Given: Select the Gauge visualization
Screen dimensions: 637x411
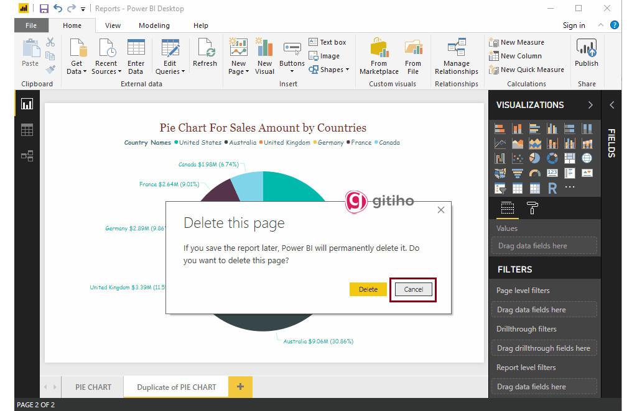Looking at the screenshot, I should click(x=534, y=173).
